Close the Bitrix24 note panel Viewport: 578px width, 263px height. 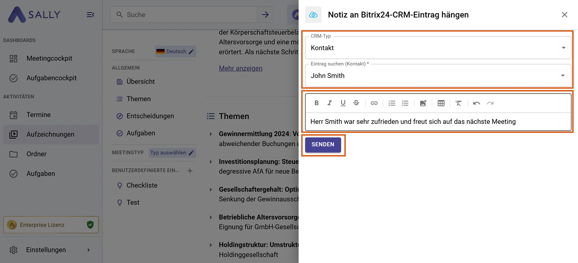(x=564, y=15)
